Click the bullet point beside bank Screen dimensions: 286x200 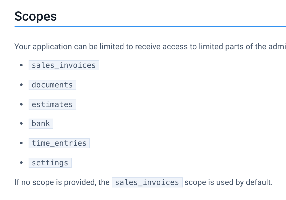[21, 123]
